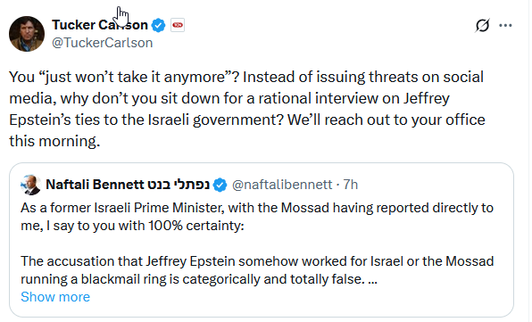Click Naftali Bennett's avatar in quoted post
This screenshot has height=322, width=532.
coord(31,185)
